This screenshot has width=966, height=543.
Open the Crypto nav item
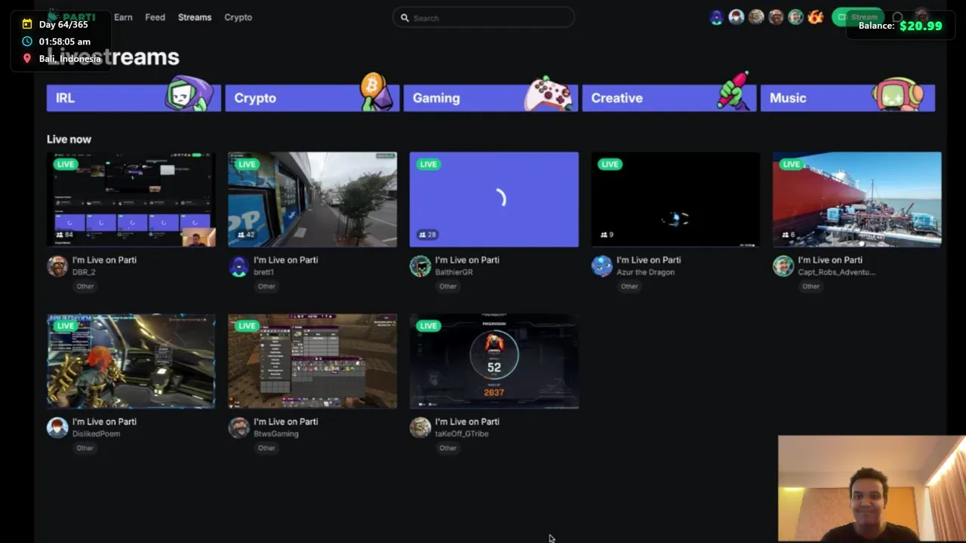238,17
